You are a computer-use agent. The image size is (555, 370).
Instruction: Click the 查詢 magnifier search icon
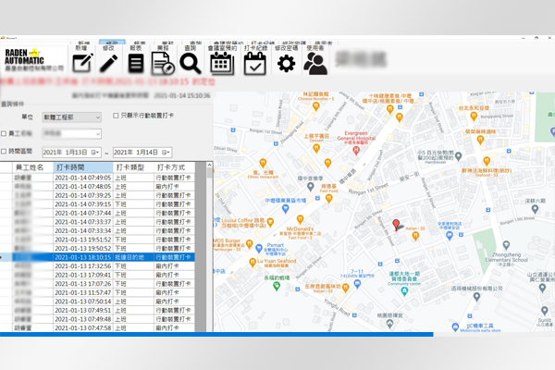[x=191, y=63]
